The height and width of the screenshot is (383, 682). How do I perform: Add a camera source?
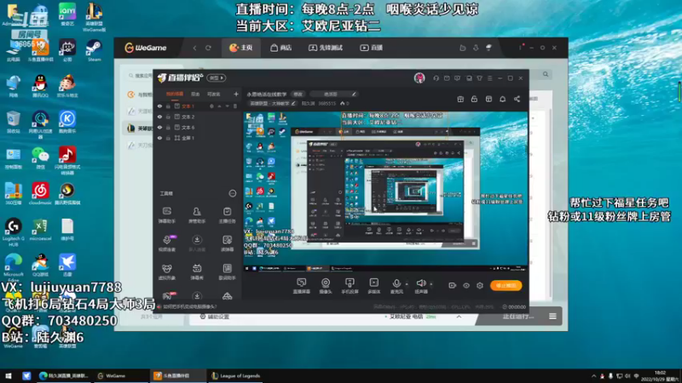326,286
